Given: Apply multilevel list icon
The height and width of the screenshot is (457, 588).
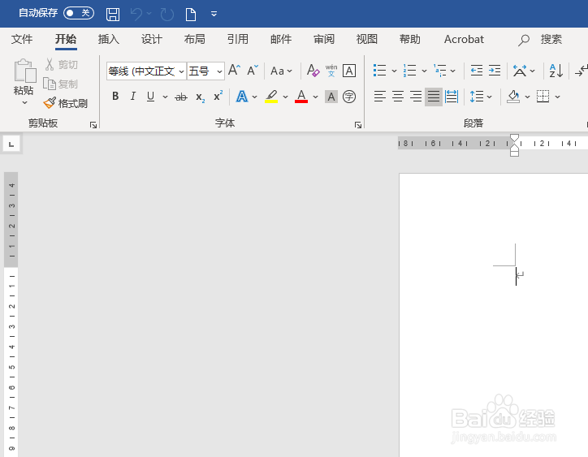Looking at the screenshot, I should coord(439,70).
